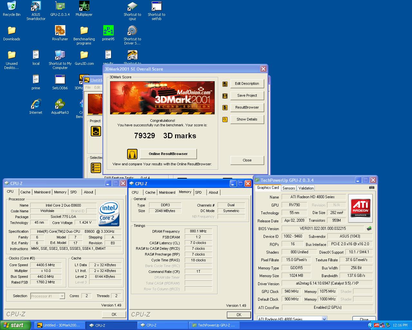This screenshot has height=330, width=412.
Task: Click the GPU-Z BIOS save chip icon
Action: coord(369,228)
